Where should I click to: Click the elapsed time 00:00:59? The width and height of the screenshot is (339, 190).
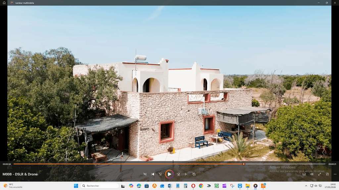[x=7, y=164]
